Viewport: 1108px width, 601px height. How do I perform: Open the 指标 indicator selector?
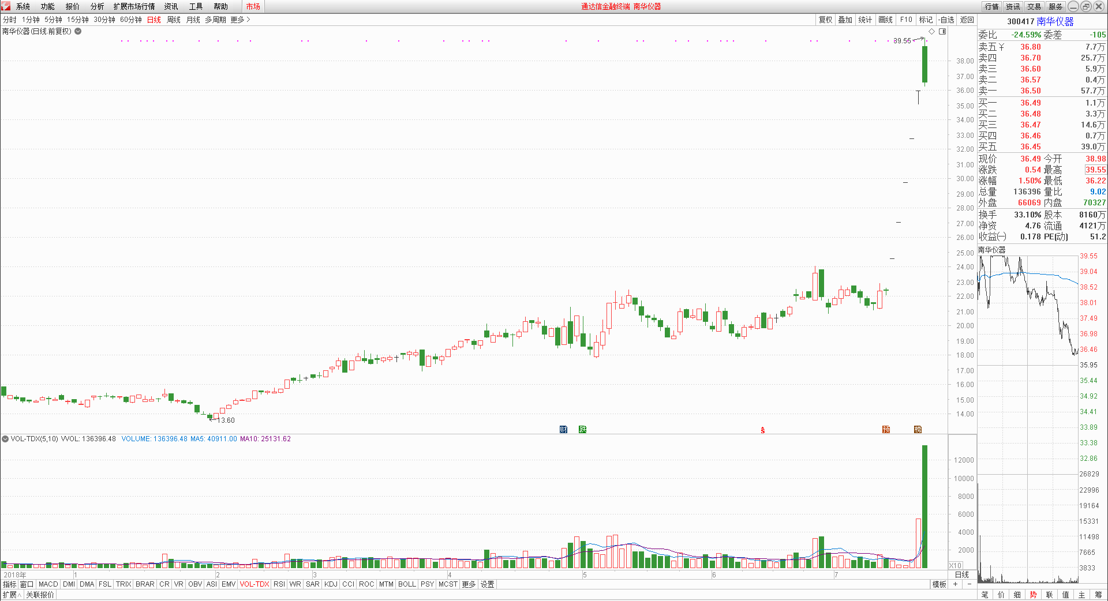10,584
